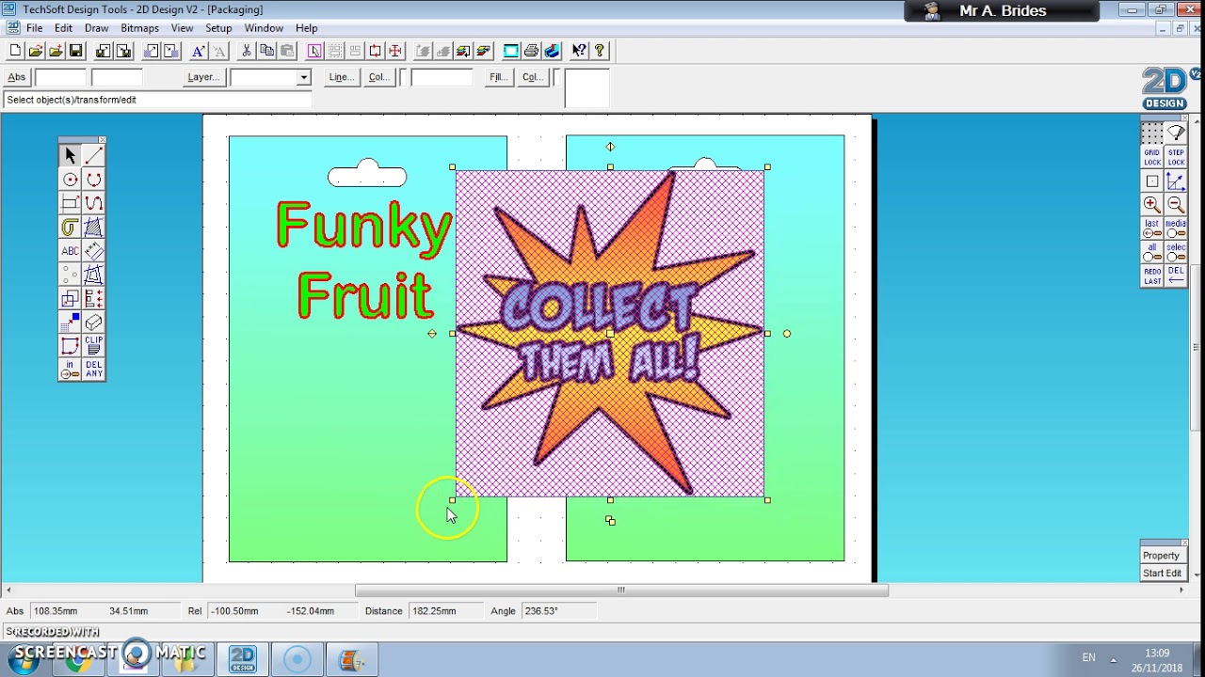Viewport: 1205px width, 677px height.
Task: Select the Eraser delete-part tool
Action: pyautogui.click(x=93, y=323)
